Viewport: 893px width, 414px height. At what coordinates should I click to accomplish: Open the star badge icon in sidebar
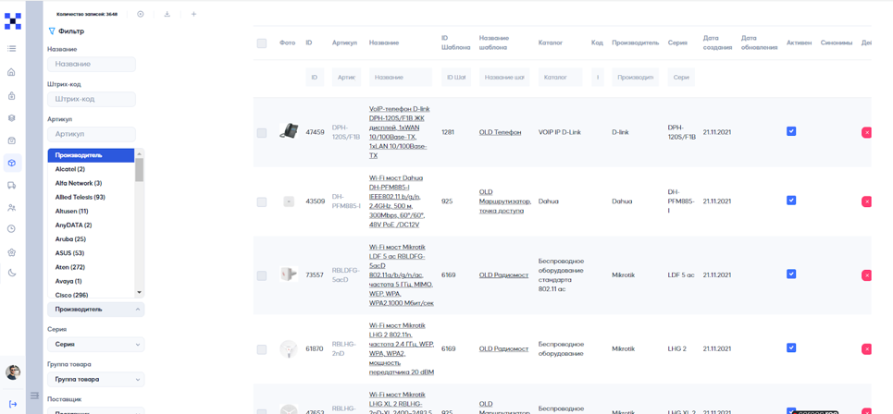point(12,252)
